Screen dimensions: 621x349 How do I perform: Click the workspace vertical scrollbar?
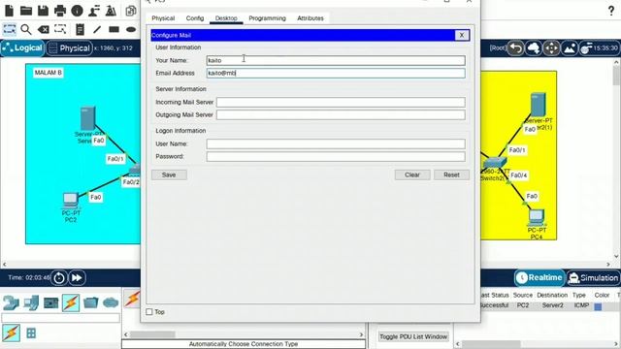coord(616,159)
